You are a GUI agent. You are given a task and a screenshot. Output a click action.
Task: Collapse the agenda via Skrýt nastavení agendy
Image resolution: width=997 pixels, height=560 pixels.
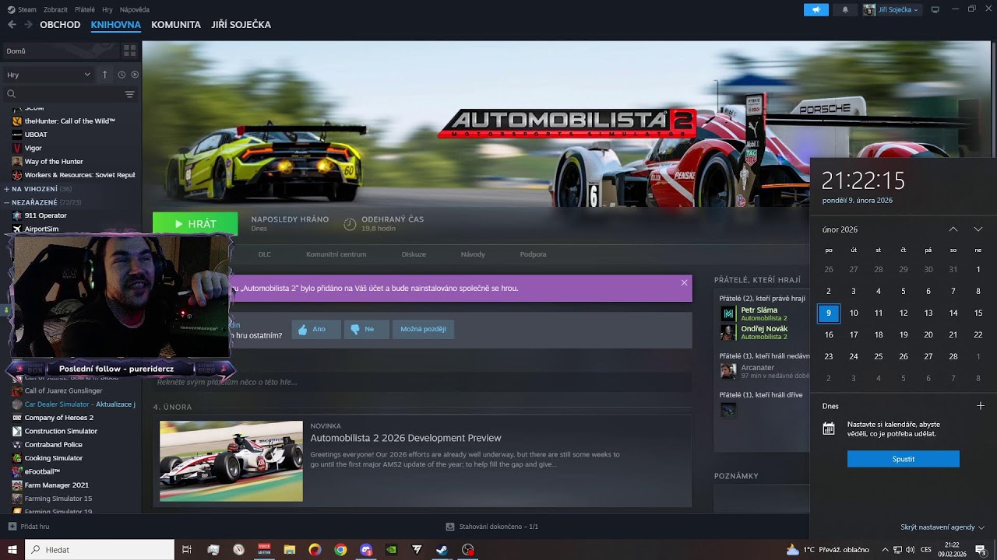(x=942, y=527)
